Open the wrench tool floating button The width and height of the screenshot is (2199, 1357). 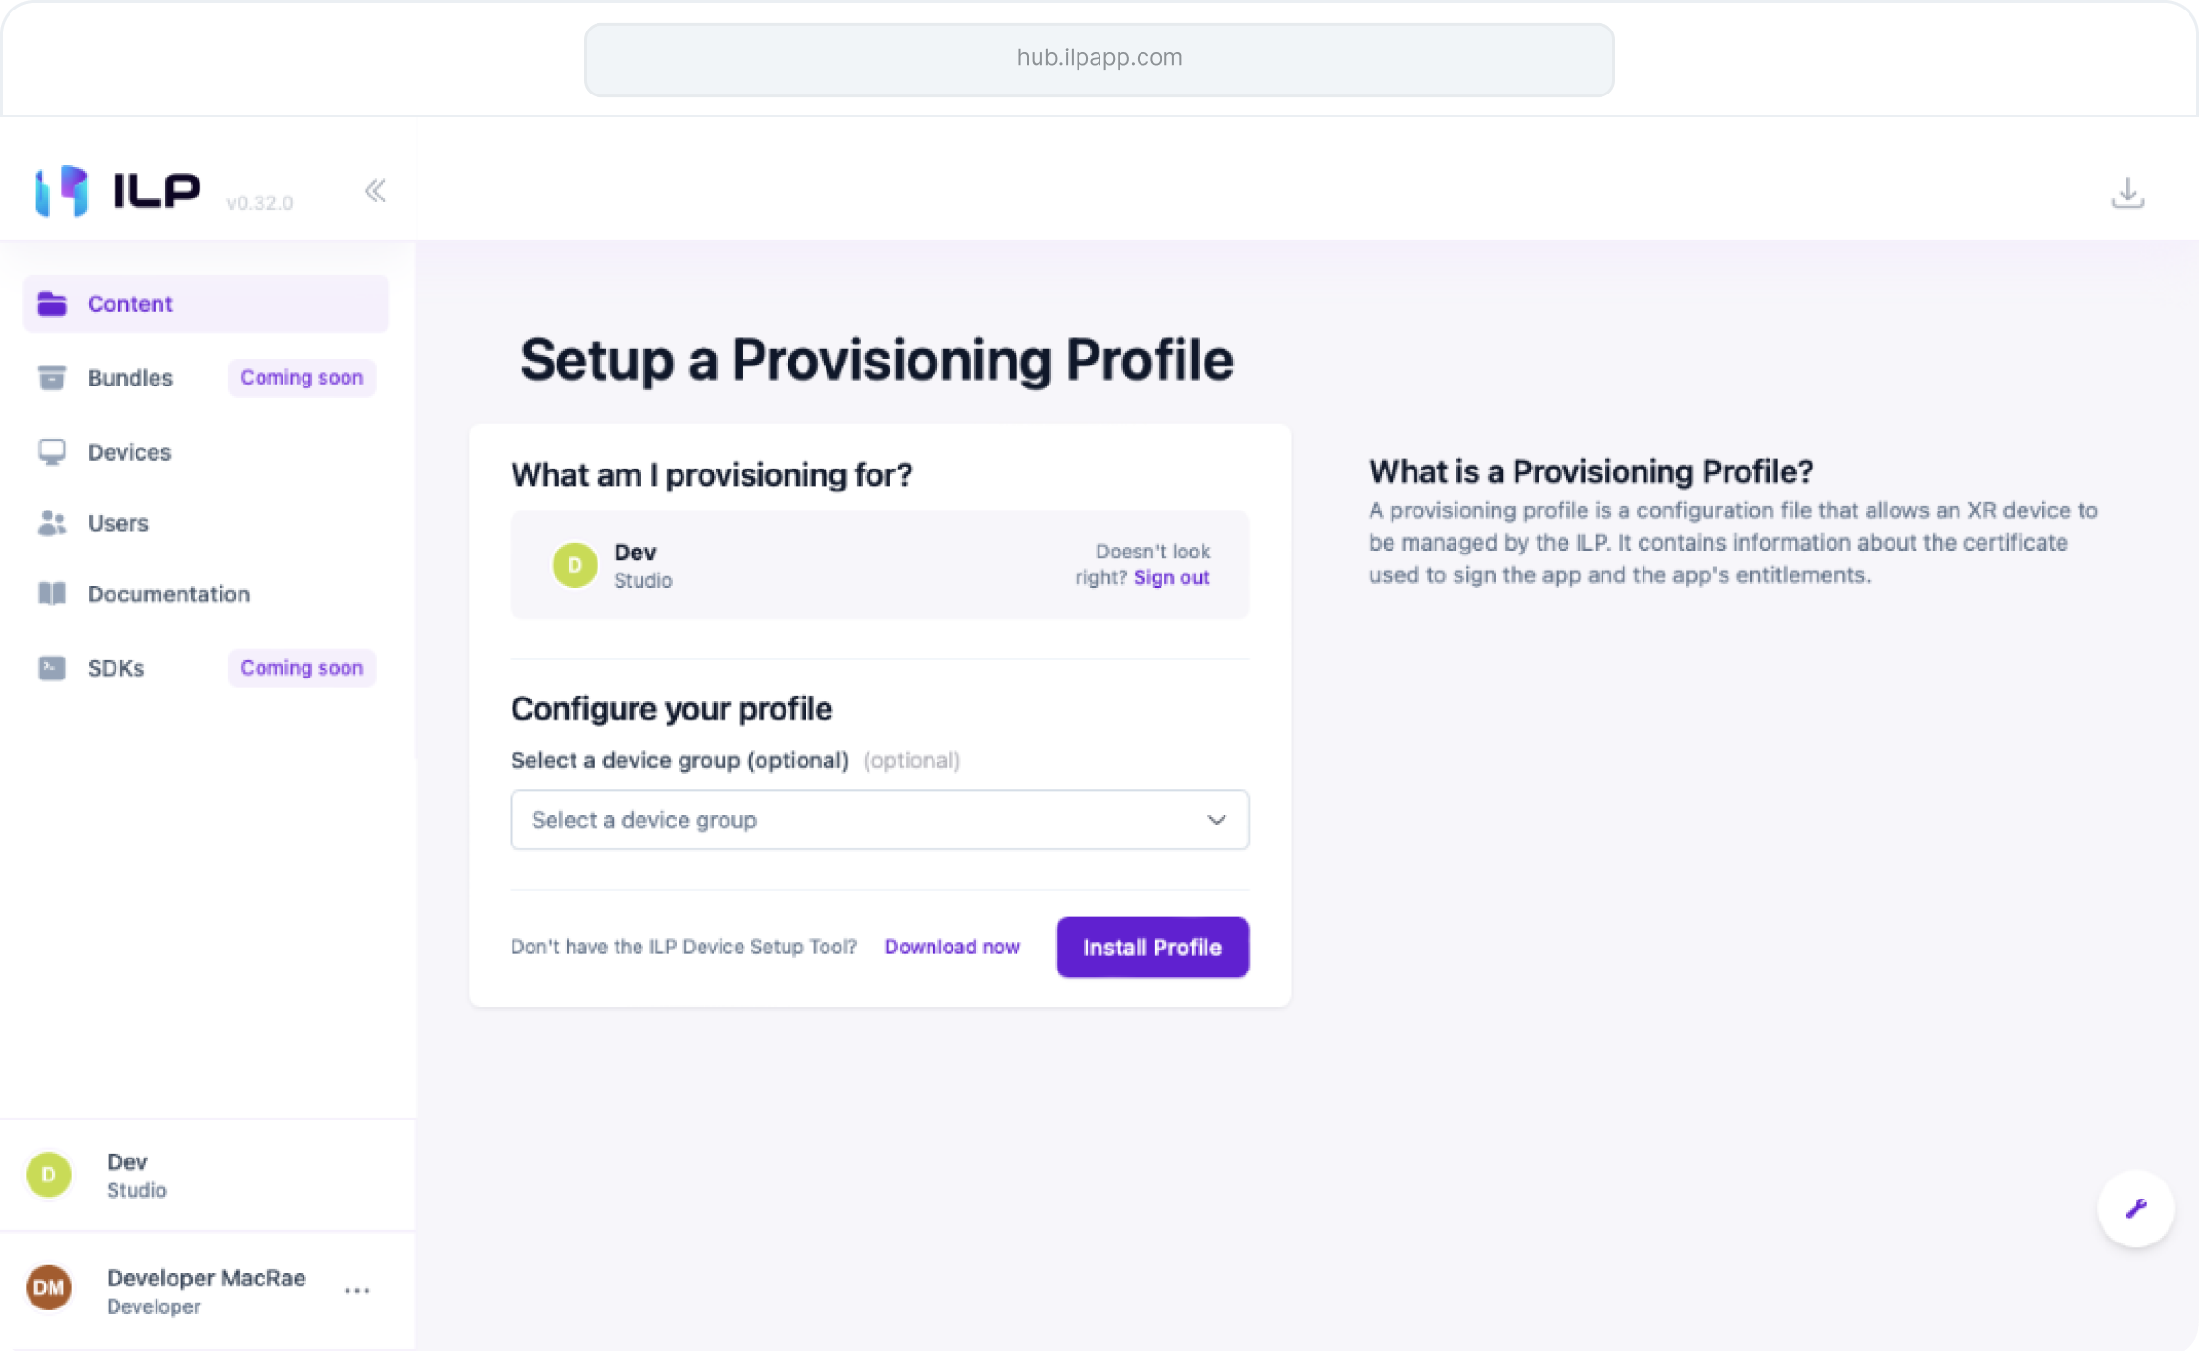tap(2135, 1209)
